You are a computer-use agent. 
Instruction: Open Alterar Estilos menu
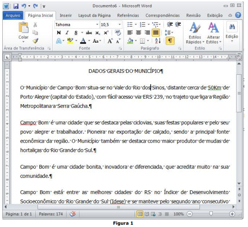click(214, 33)
